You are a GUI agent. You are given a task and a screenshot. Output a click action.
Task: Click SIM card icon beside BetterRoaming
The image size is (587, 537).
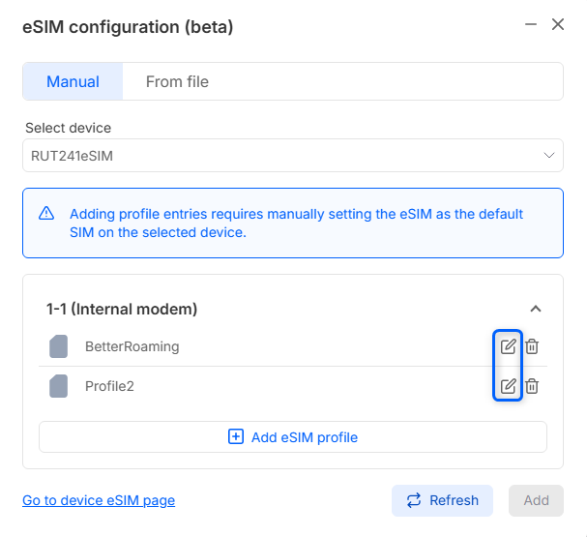58,346
